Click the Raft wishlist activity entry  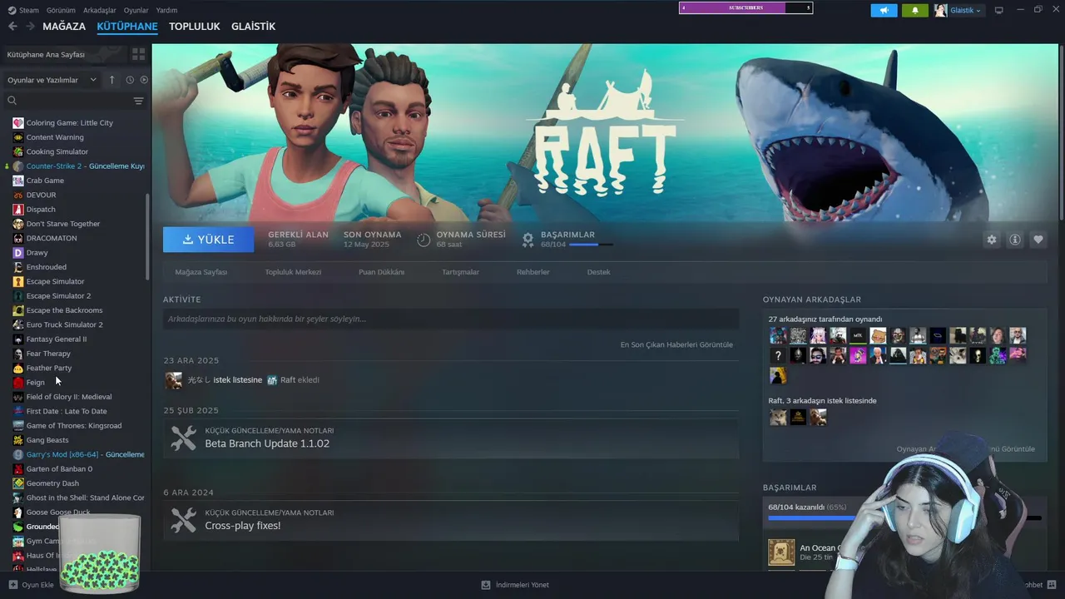pos(242,380)
